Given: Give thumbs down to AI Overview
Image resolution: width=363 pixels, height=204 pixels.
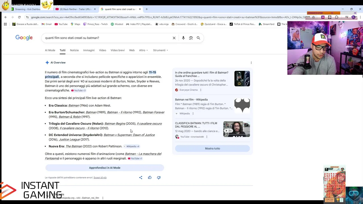Looking at the screenshot, I should tap(159, 178).
